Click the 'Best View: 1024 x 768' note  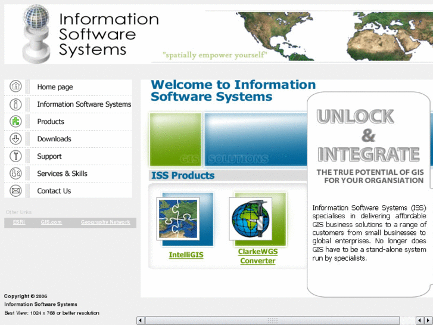[52, 313]
